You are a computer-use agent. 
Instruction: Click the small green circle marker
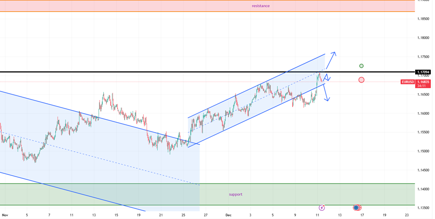pos(361,66)
